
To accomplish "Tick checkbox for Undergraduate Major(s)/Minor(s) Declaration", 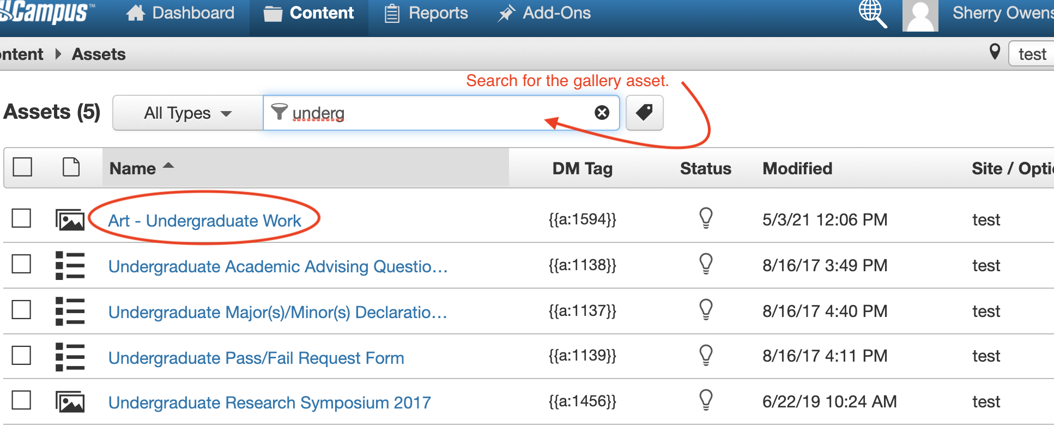I will tap(21, 310).
